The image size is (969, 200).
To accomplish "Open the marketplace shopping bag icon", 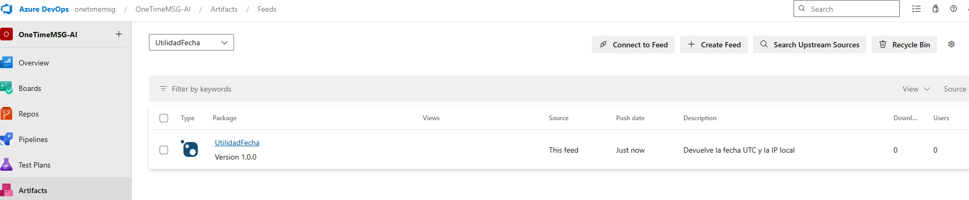I will tap(935, 9).
